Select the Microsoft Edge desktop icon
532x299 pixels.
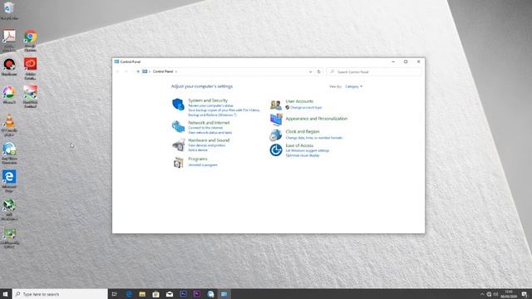[x=9, y=181]
